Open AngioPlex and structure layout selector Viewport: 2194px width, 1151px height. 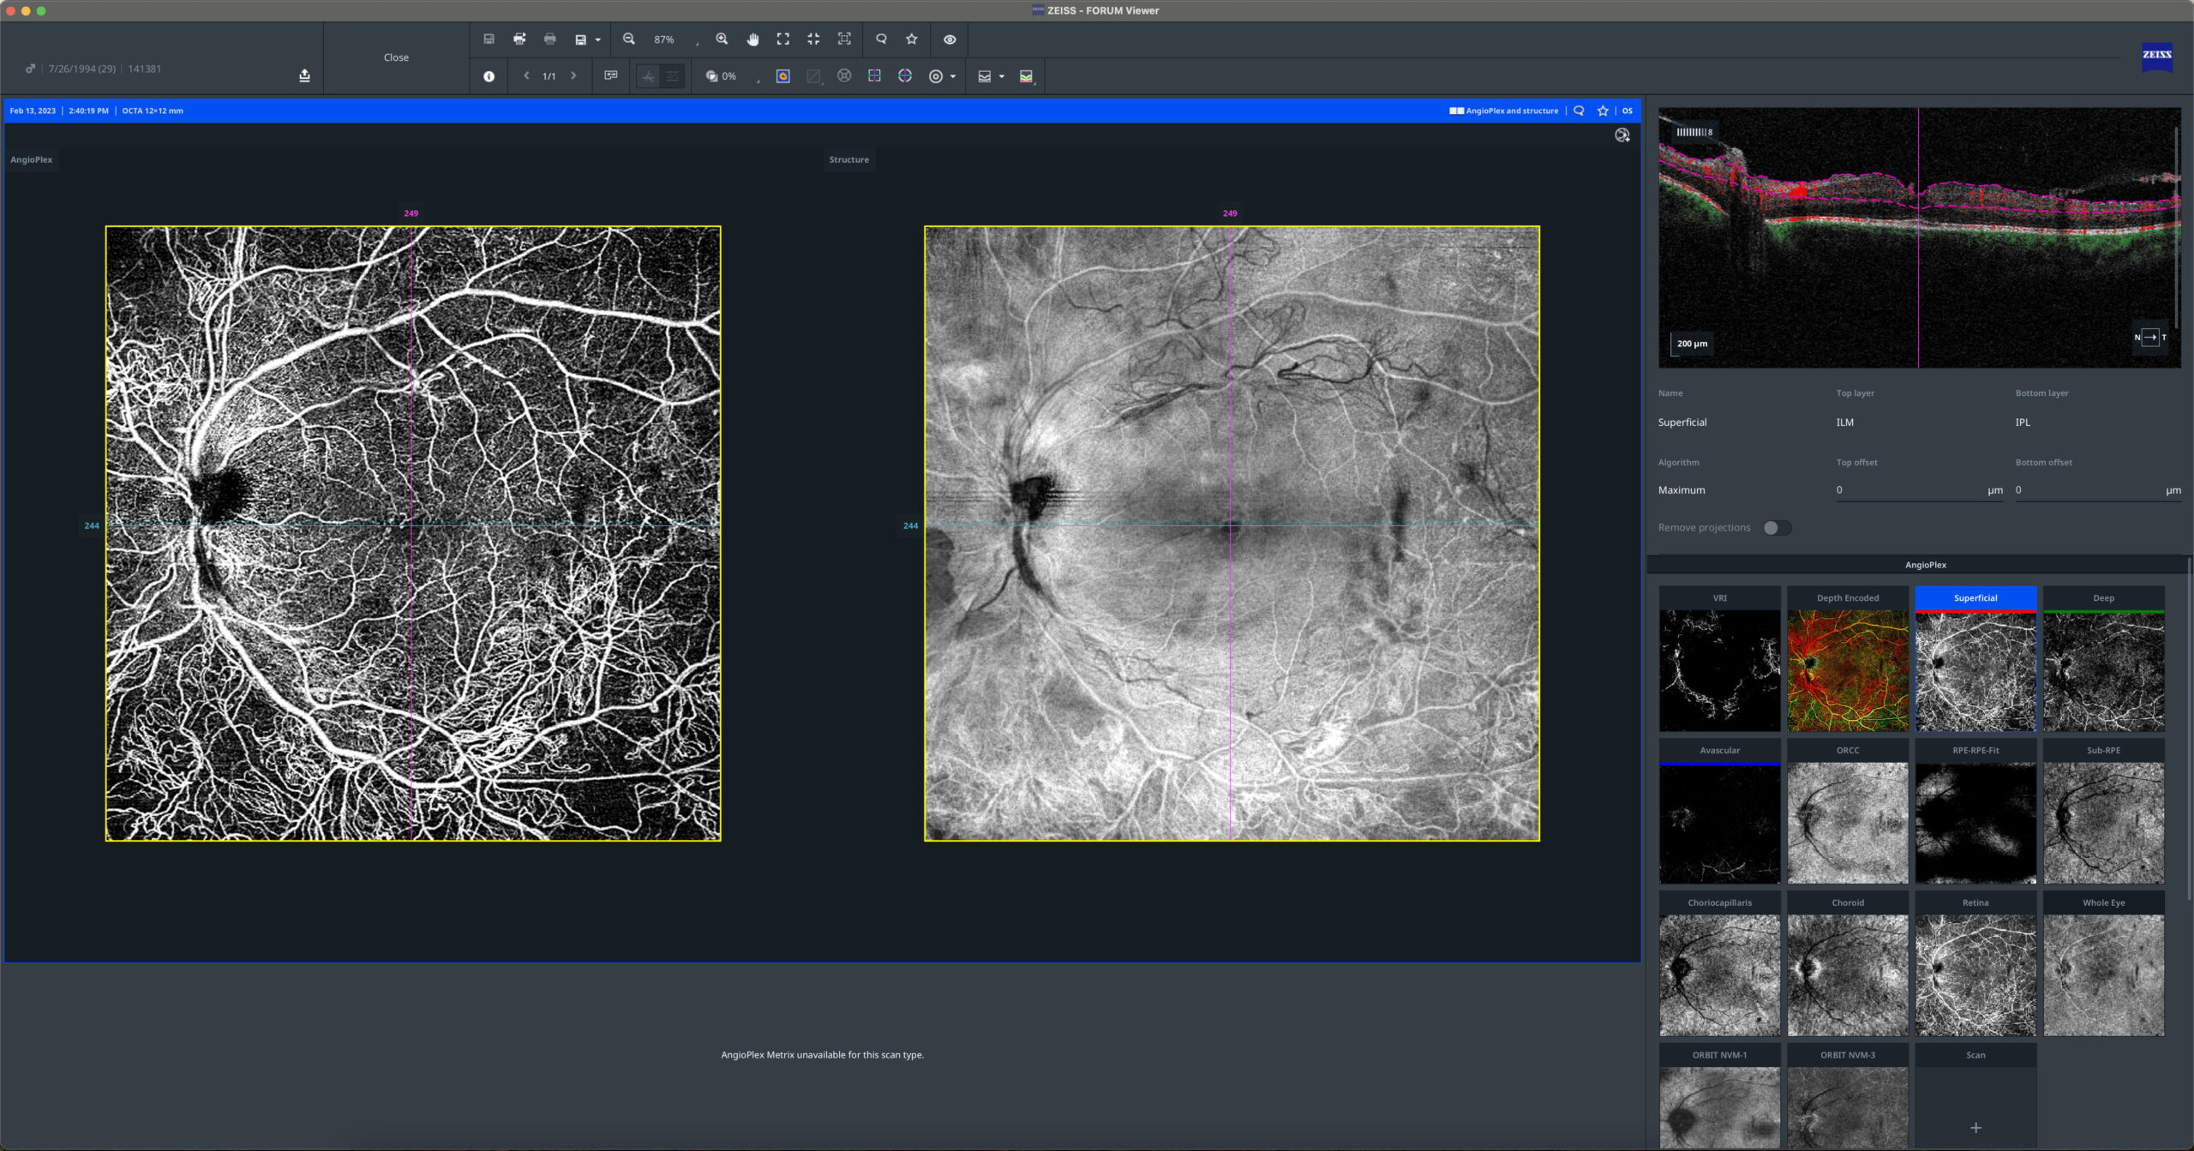(1504, 111)
